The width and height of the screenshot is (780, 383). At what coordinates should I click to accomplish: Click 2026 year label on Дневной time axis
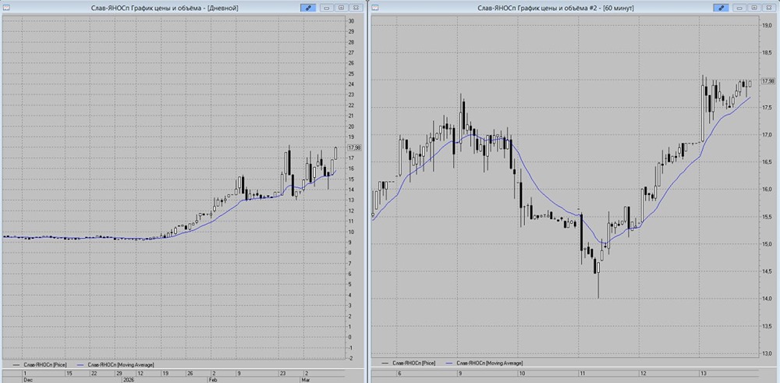click(x=127, y=379)
